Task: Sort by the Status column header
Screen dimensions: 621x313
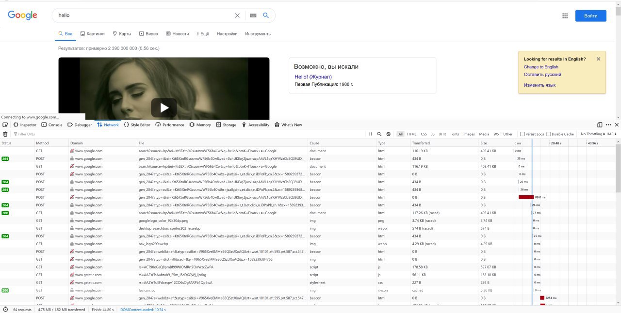Action: (x=17, y=143)
